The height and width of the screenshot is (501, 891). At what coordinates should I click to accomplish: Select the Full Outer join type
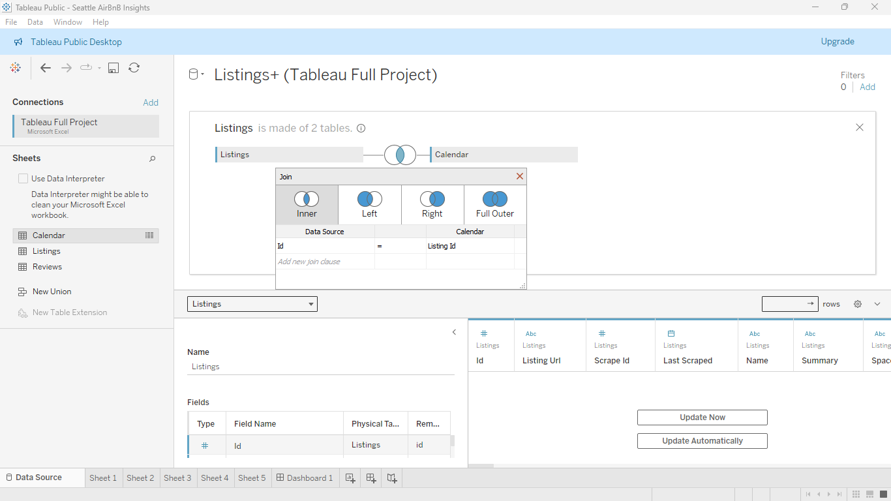[495, 205]
